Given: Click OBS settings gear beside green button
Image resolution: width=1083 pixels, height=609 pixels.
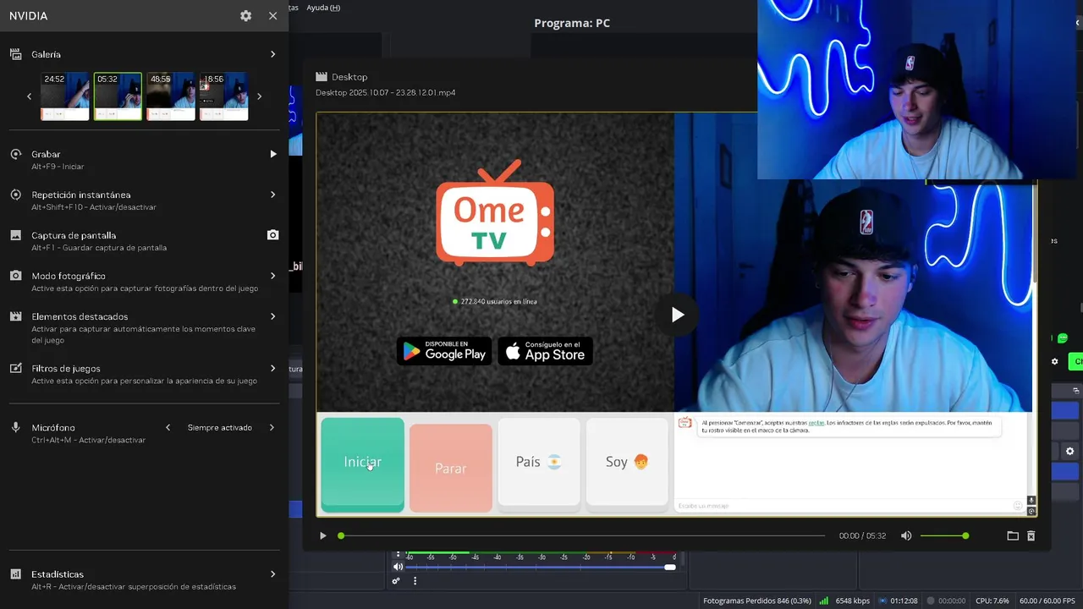Looking at the screenshot, I should [x=1054, y=361].
